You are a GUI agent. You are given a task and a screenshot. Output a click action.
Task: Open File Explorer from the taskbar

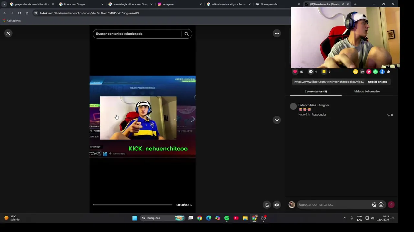pyautogui.click(x=245, y=218)
